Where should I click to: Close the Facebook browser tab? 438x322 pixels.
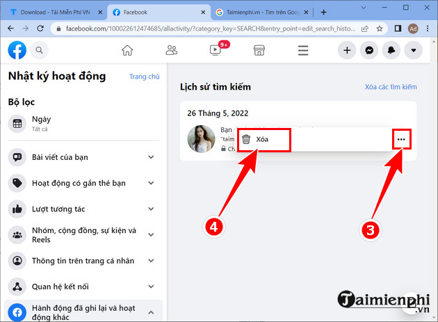[x=203, y=13]
